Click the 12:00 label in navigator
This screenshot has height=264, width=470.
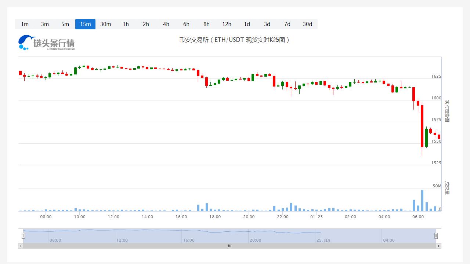[122, 241]
